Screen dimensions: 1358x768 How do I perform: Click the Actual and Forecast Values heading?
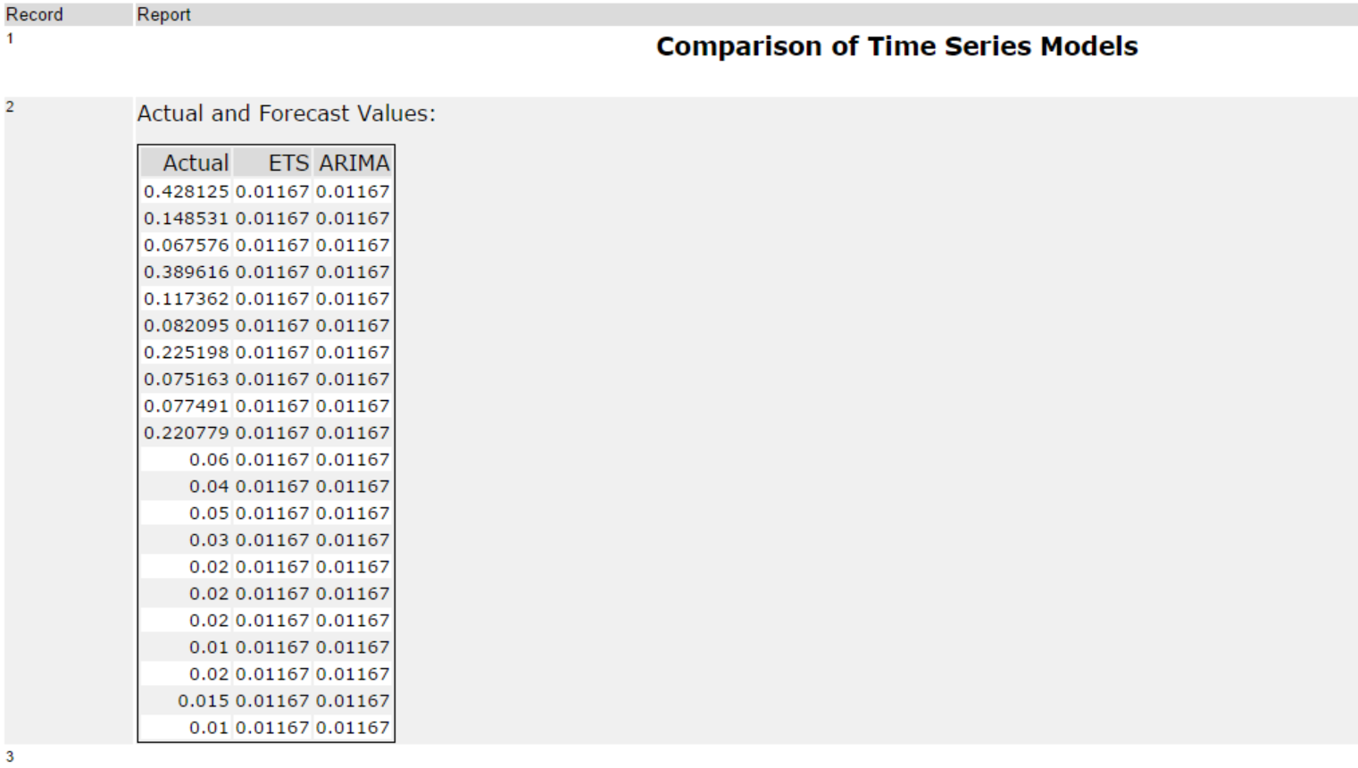[x=286, y=113]
